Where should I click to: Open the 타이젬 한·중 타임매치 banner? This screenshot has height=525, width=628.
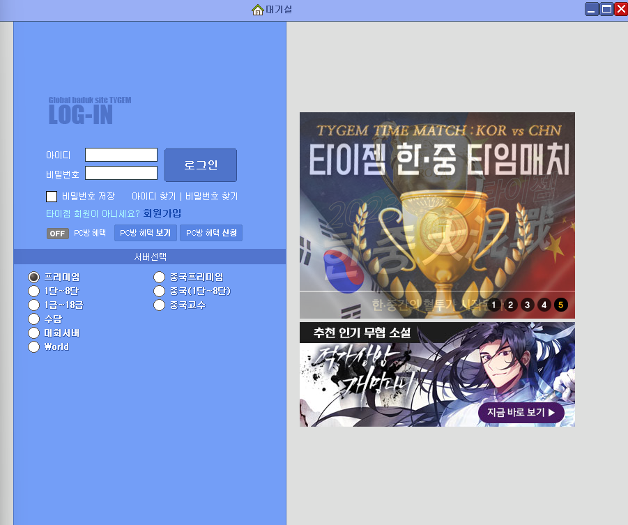click(437, 215)
